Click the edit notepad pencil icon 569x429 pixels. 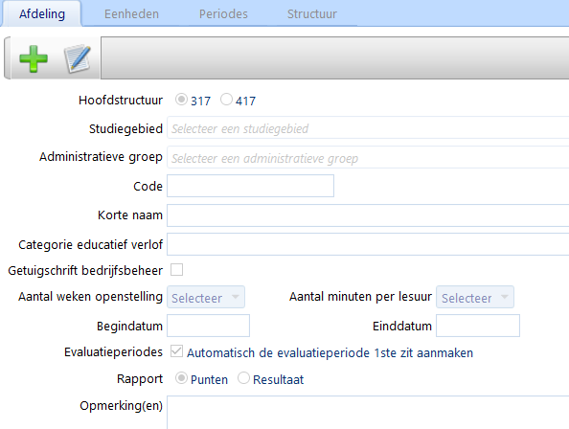click(x=78, y=58)
